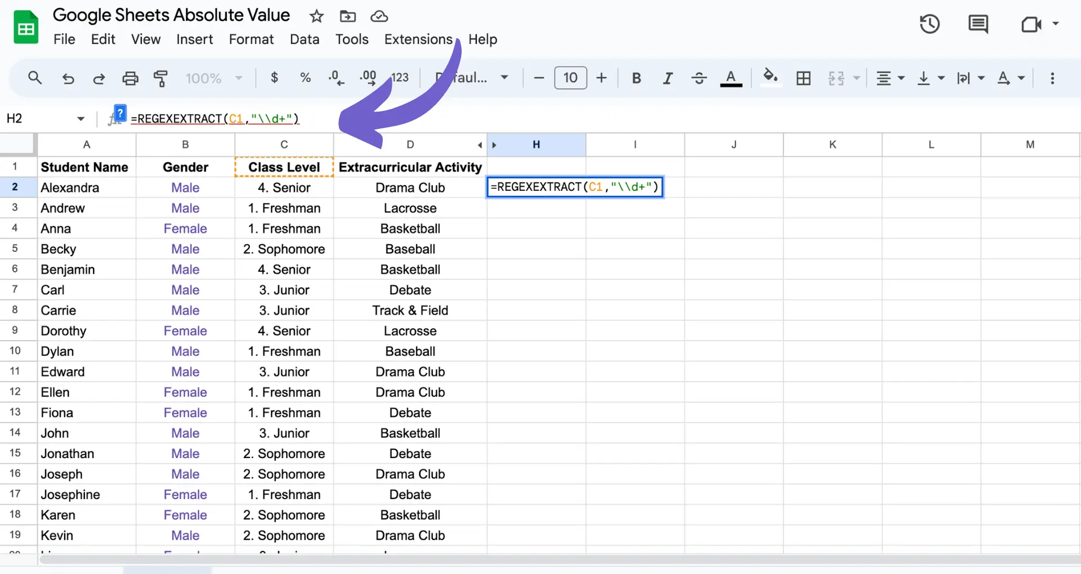1081x574 pixels.
Task: Format as currency with dollar icon
Action: pos(274,78)
